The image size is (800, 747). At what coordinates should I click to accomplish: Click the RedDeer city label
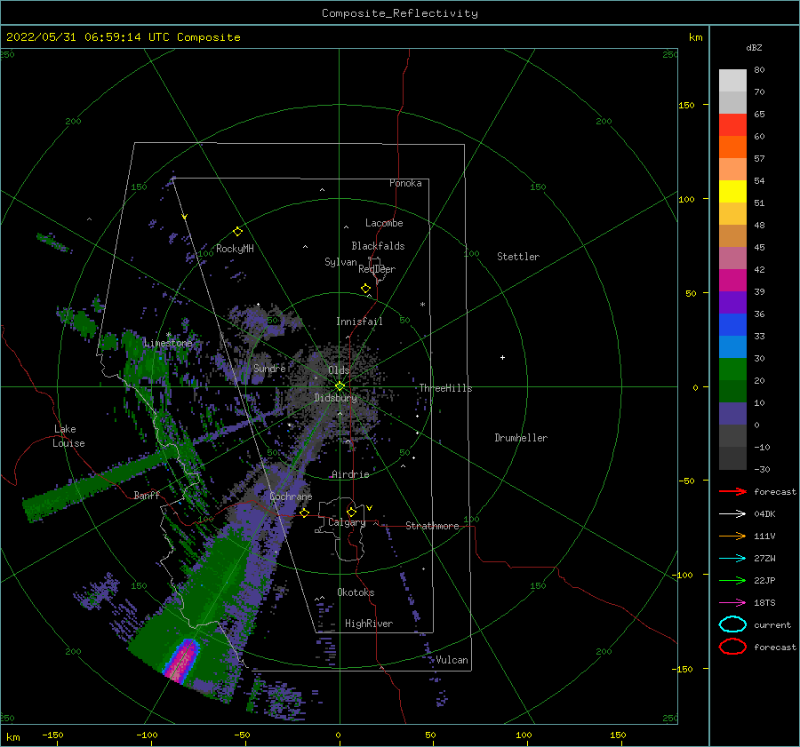pos(377,269)
